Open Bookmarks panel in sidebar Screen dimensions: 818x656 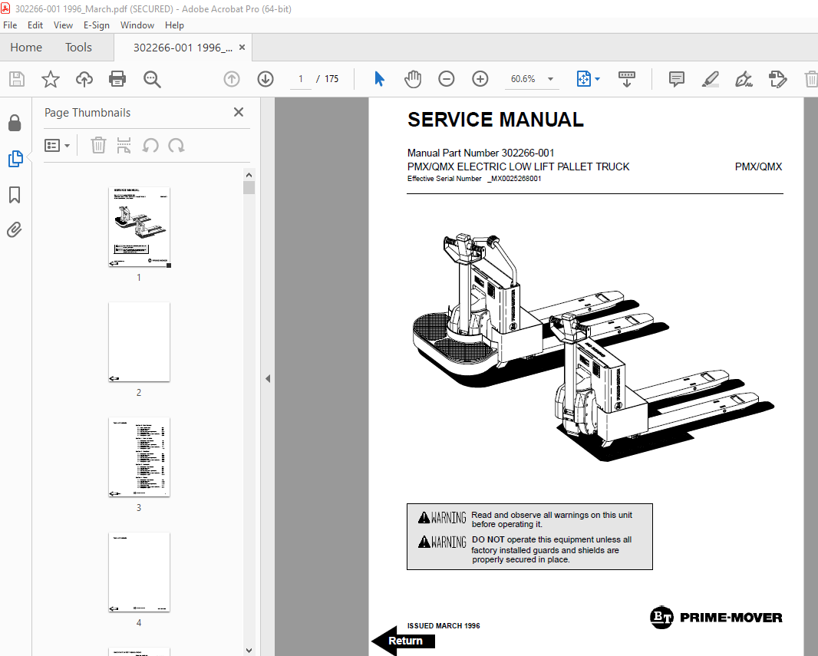coord(15,195)
